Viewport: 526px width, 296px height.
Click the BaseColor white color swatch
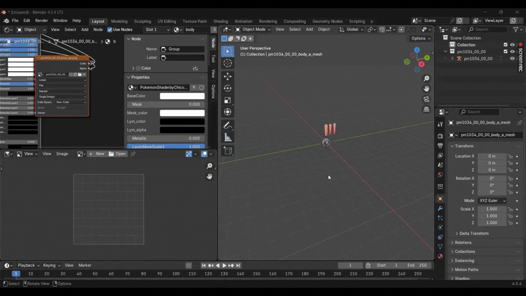click(x=182, y=96)
